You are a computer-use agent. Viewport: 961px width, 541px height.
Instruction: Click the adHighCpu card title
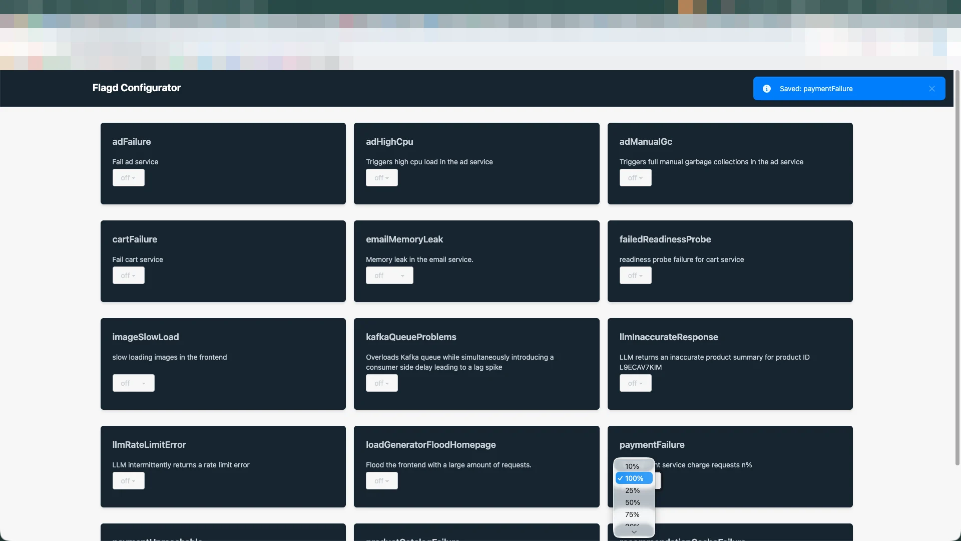click(389, 142)
